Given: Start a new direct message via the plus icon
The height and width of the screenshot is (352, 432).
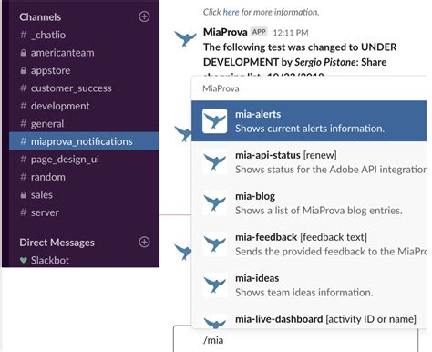Looking at the screenshot, I should pyautogui.click(x=144, y=242).
